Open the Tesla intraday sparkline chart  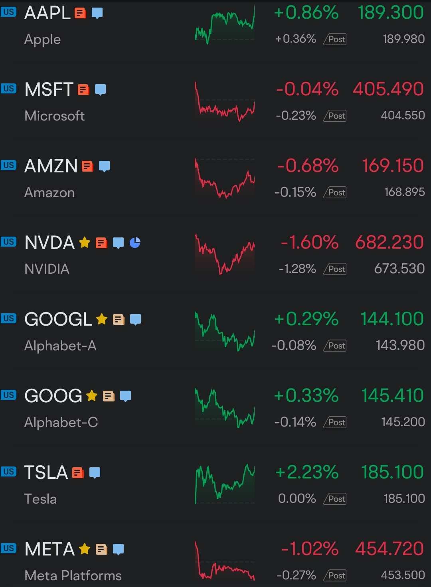pos(225,484)
